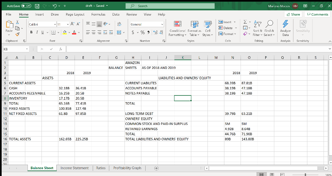The image size is (332, 176).
Task: Open the font size dropdown
Action: coord(68,25)
